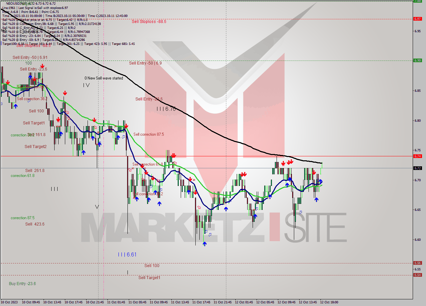Click the 'I I I 6.75' wave label

(x=166, y=109)
